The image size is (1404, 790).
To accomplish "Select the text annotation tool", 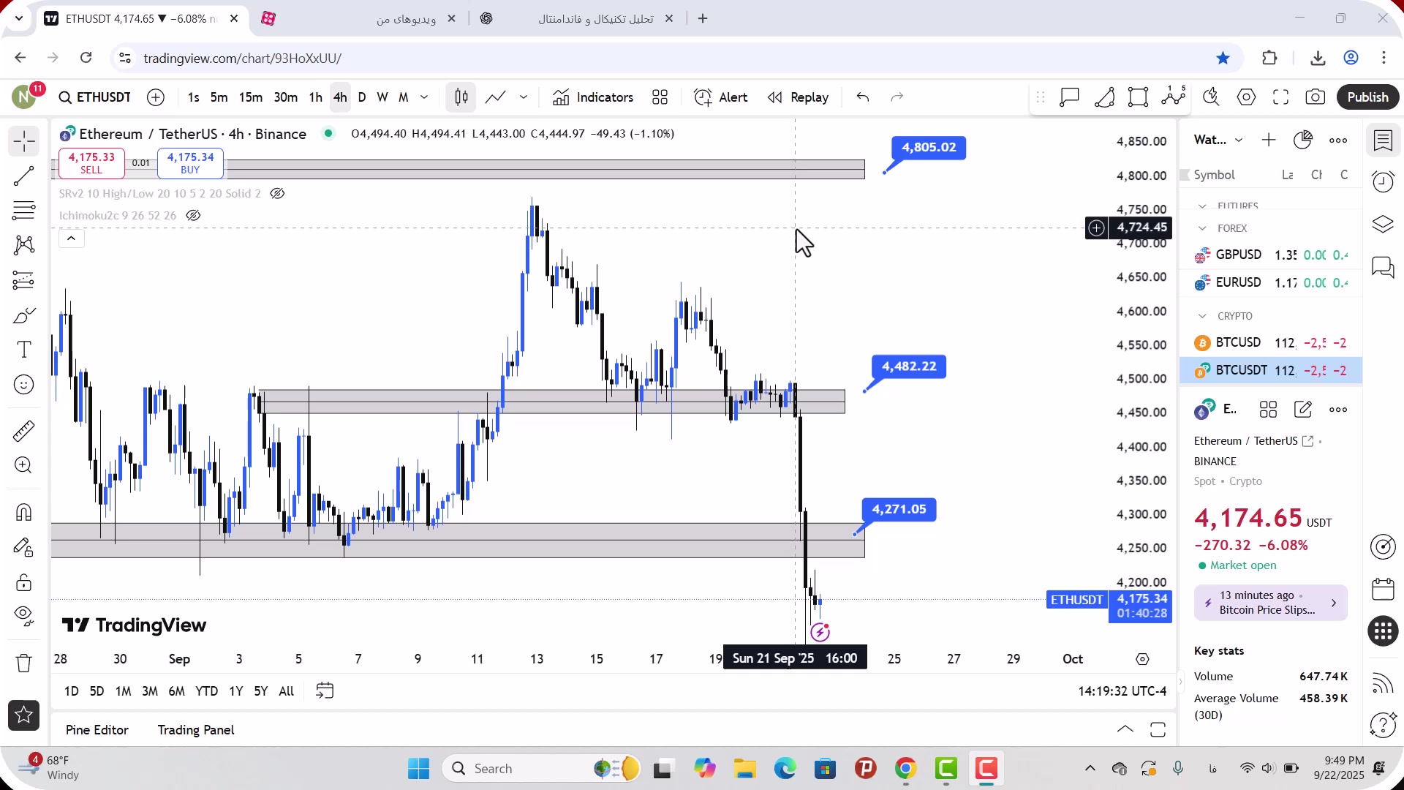I will [24, 350].
